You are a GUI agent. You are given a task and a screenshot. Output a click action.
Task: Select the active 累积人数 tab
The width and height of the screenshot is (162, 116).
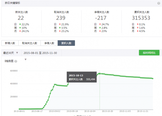66,43
